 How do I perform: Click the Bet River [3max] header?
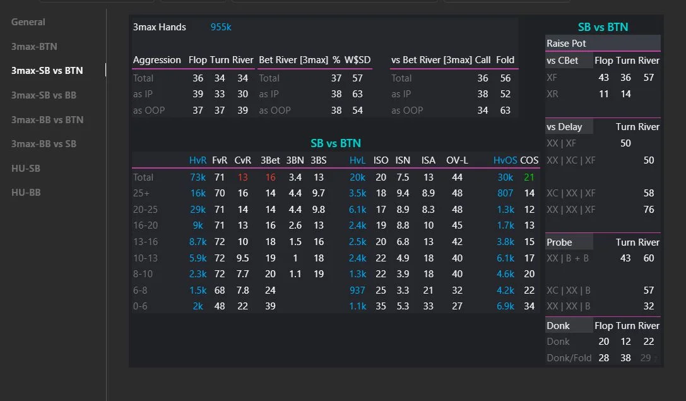(x=293, y=60)
